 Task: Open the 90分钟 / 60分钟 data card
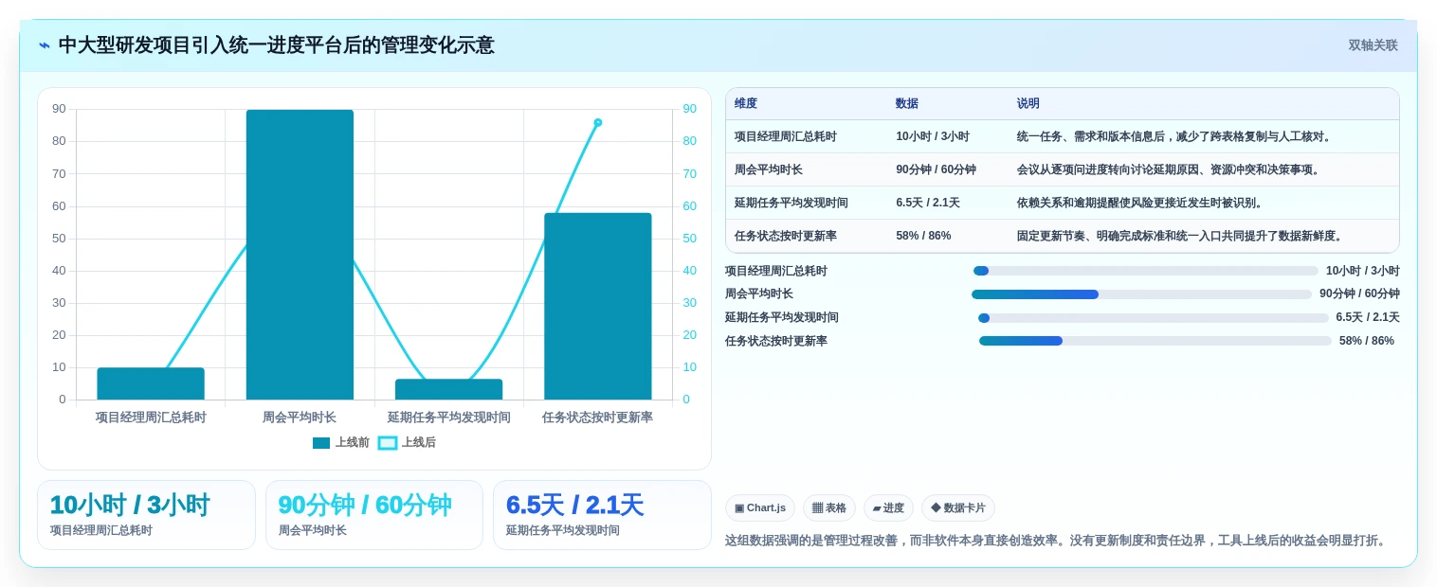pyautogui.click(x=374, y=515)
